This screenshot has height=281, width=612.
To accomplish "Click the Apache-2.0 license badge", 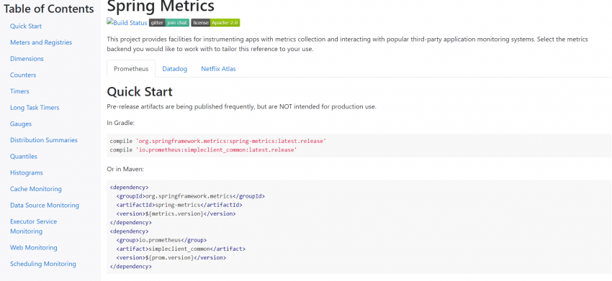I will [215, 22].
